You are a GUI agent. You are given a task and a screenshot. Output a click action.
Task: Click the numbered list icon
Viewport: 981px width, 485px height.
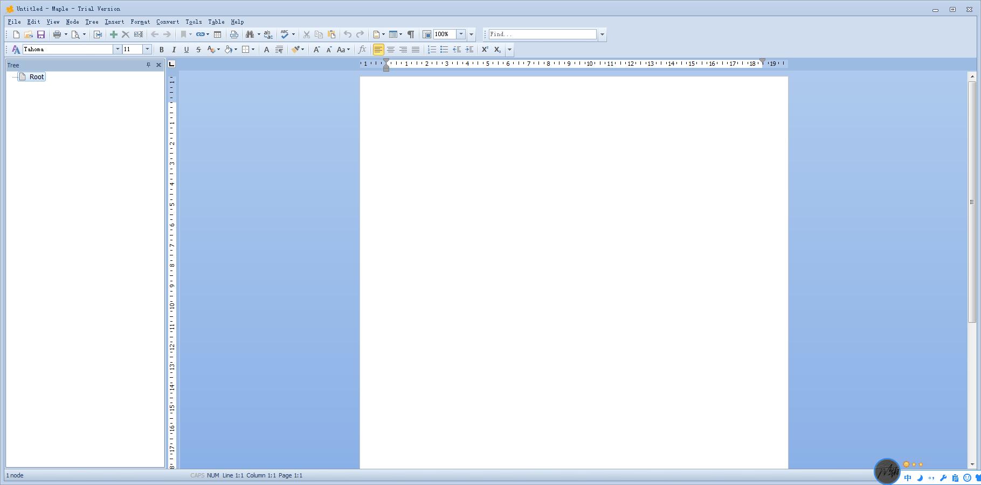click(x=432, y=50)
